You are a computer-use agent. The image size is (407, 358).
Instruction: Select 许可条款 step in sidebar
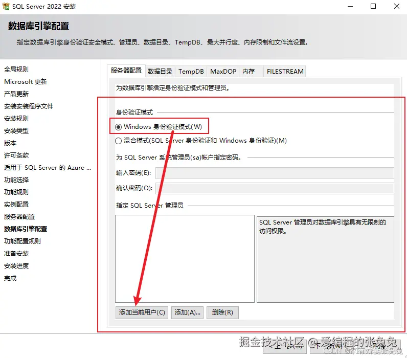click(16, 155)
